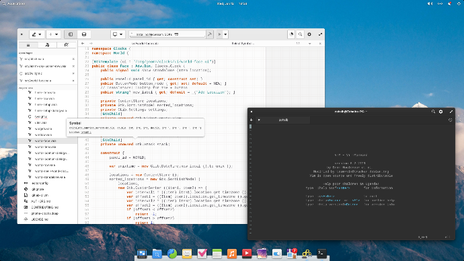Open the sound volume indicator

pos(430,3)
